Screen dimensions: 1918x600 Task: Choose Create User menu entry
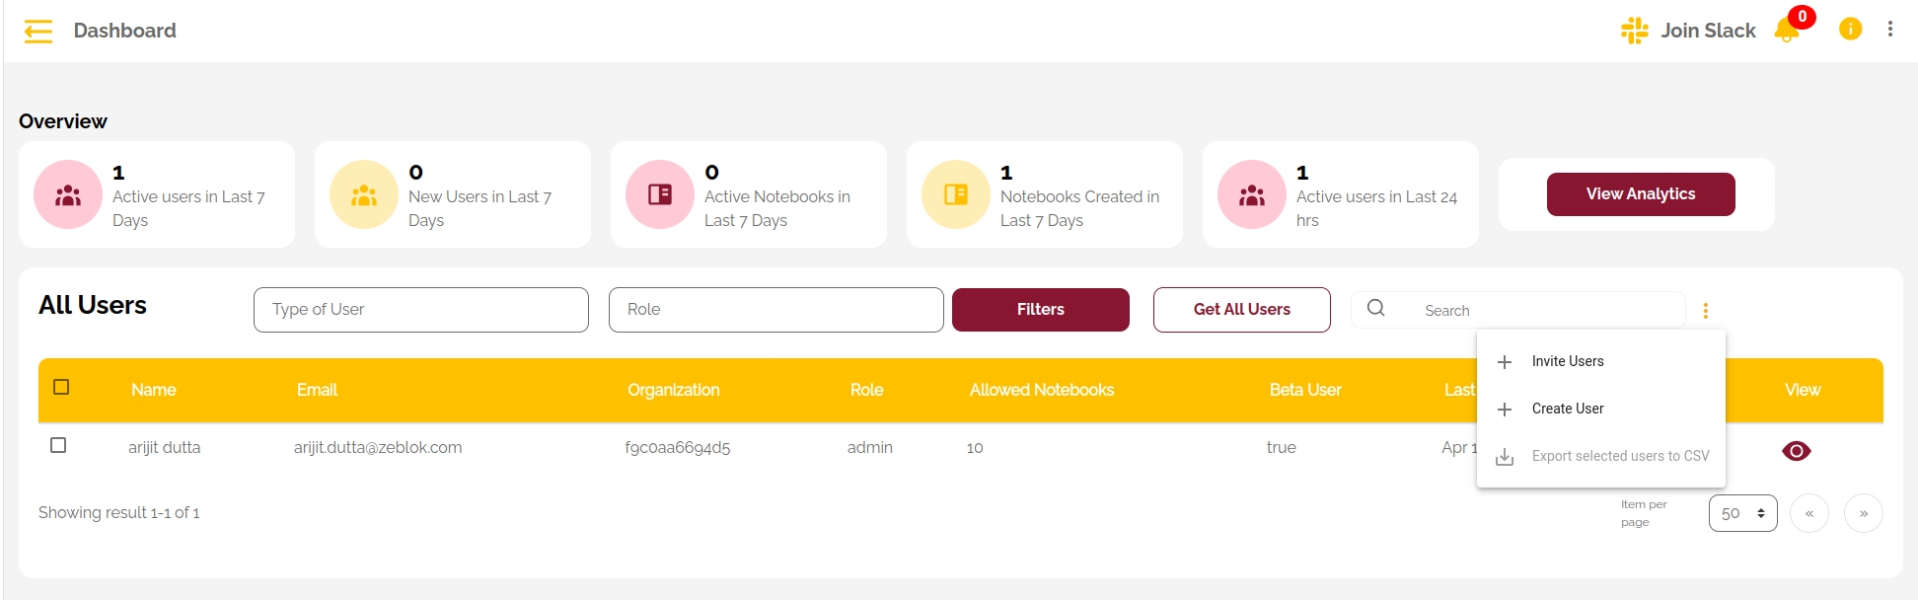pyautogui.click(x=1567, y=409)
